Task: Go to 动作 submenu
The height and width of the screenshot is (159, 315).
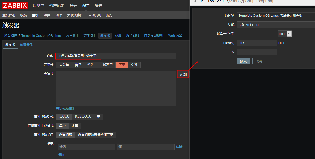Action: (59, 15)
